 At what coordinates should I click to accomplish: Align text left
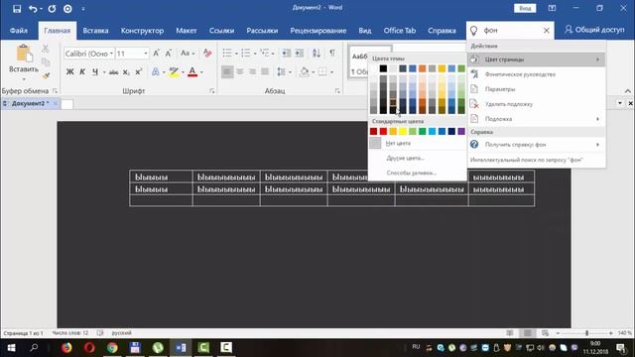[227, 72]
